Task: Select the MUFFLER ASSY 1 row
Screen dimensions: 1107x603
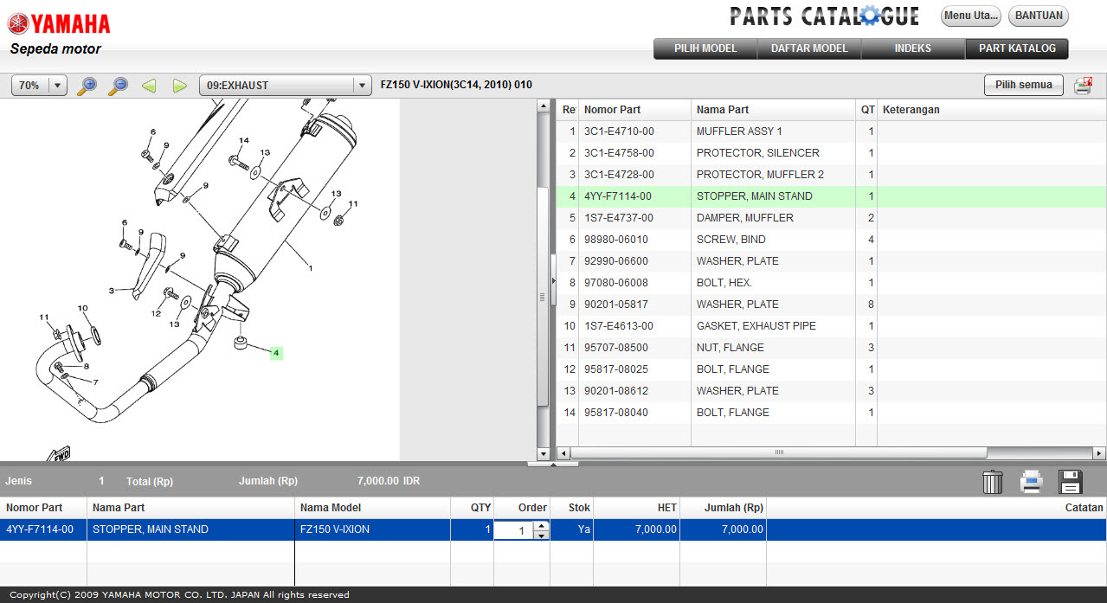Action: pos(831,132)
